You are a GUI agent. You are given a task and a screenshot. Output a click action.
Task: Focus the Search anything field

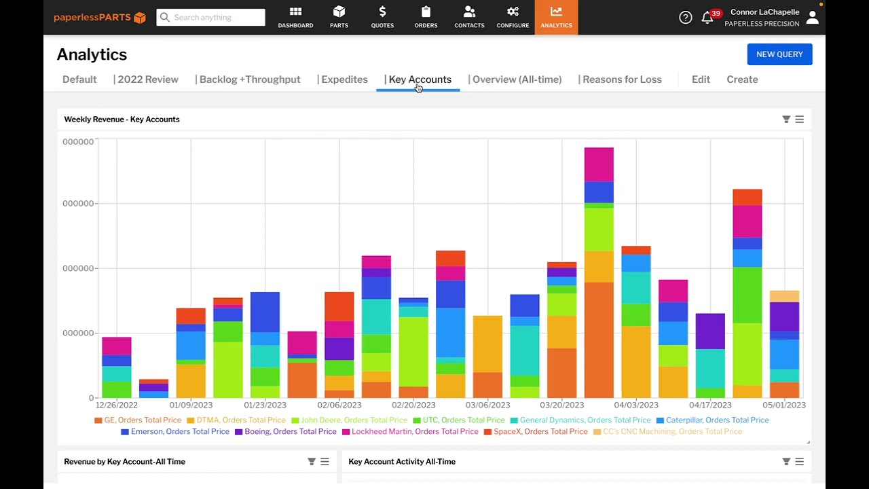210,17
